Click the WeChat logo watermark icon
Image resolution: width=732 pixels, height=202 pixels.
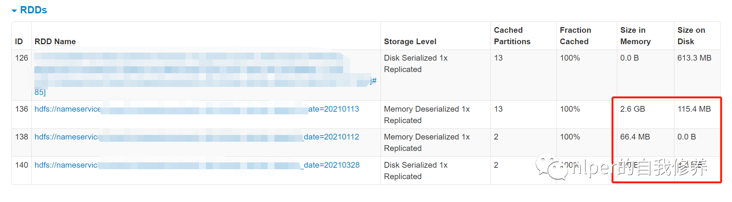(x=551, y=167)
